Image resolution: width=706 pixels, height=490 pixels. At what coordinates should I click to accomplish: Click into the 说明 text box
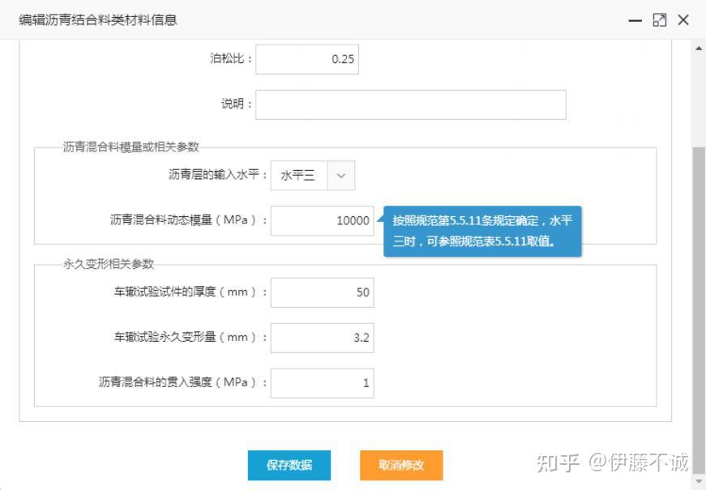tap(411, 104)
